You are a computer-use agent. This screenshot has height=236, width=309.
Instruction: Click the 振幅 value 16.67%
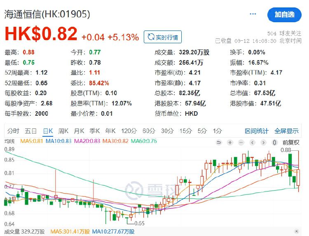258,63
